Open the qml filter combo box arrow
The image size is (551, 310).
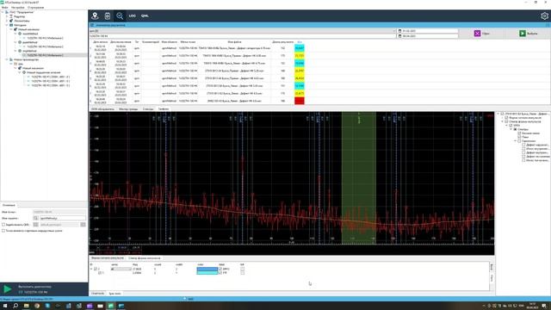pyautogui.click(x=393, y=31)
